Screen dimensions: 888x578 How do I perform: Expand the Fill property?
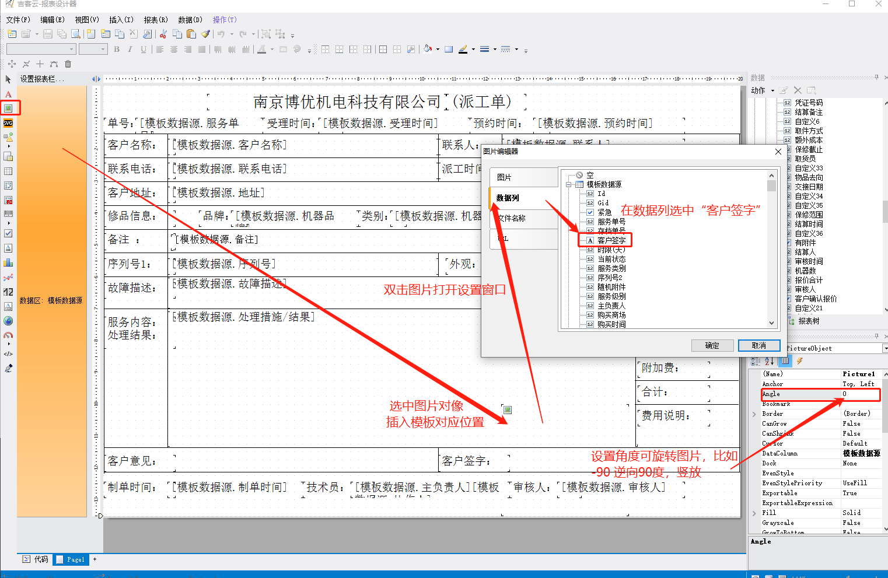click(x=754, y=513)
